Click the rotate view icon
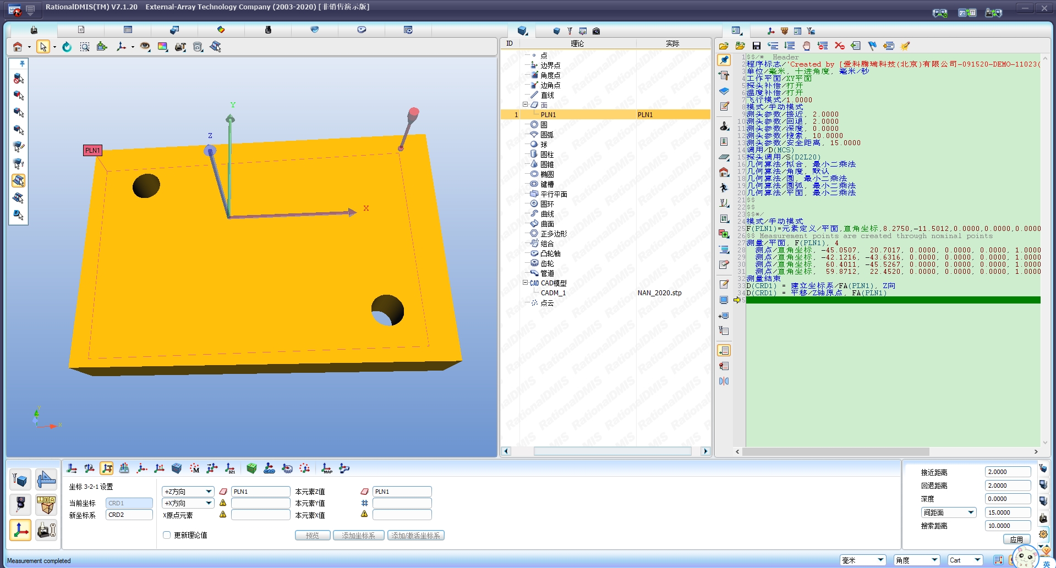1056x568 pixels. (x=67, y=47)
